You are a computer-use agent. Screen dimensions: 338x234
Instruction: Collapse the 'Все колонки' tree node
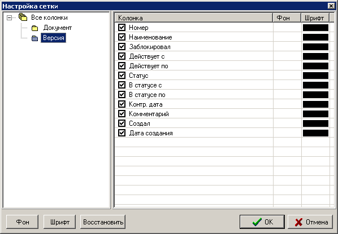[9, 17]
